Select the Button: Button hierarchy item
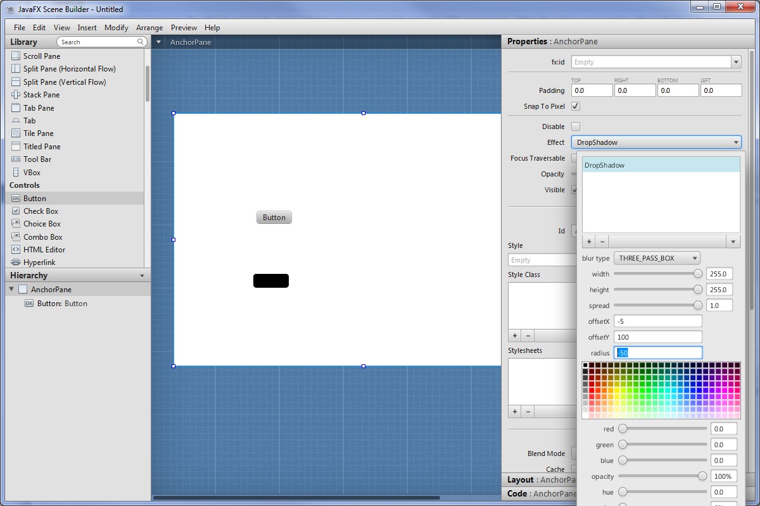Viewport: 760px width, 506px height. [x=62, y=304]
